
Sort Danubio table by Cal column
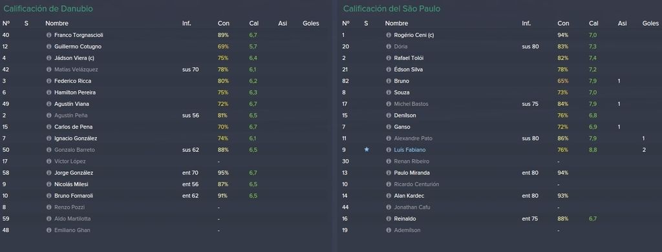coord(253,23)
